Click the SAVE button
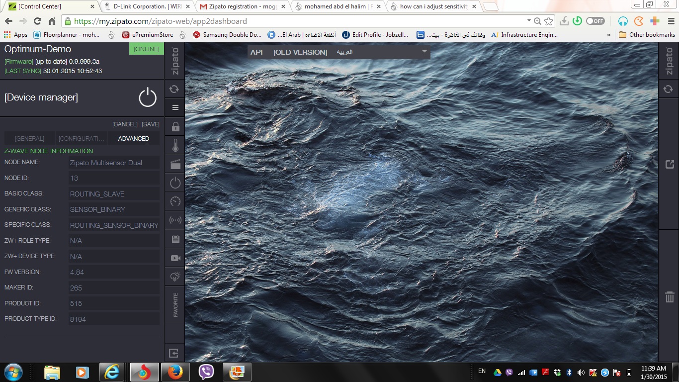Image resolution: width=679 pixels, height=382 pixels. tap(150, 124)
